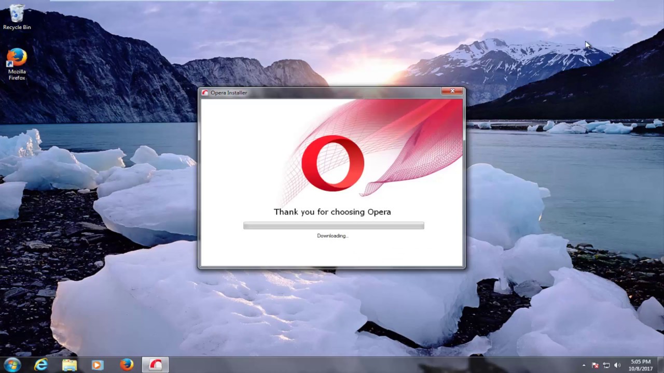The height and width of the screenshot is (373, 664).
Task: Click the network connection tray icon
Action: pos(606,365)
